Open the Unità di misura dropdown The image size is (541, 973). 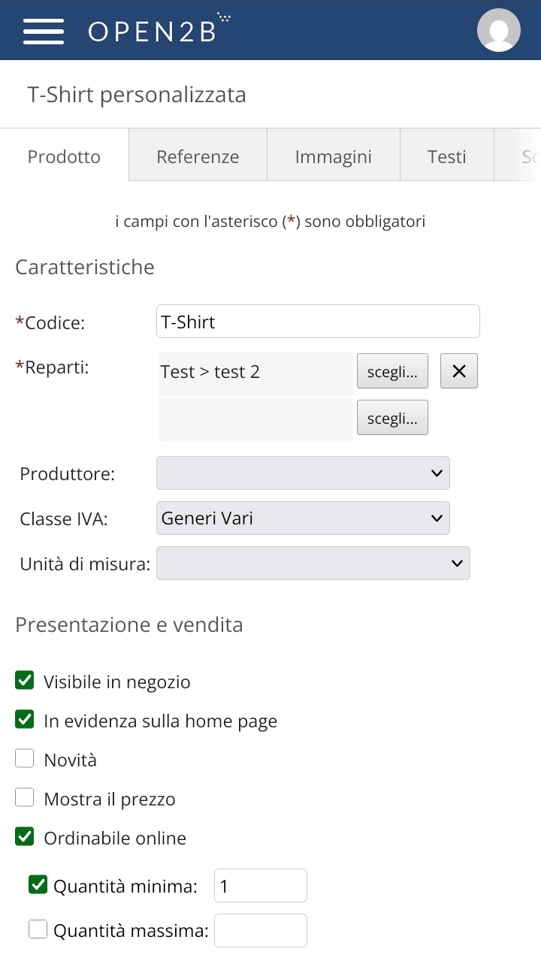click(x=313, y=563)
